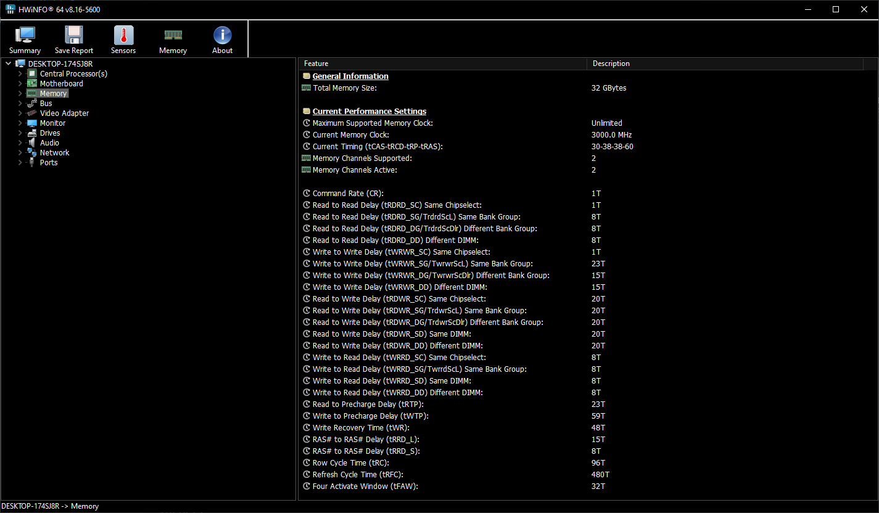
Task: Expand the Bus node
Action: [20, 104]
